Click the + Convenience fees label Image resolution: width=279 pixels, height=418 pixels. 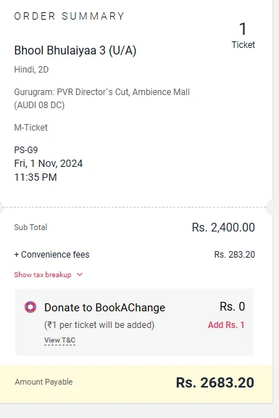(51, 254)
